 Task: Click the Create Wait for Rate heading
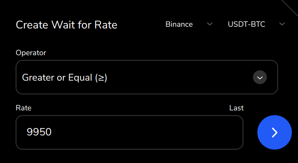click(67, 25)
